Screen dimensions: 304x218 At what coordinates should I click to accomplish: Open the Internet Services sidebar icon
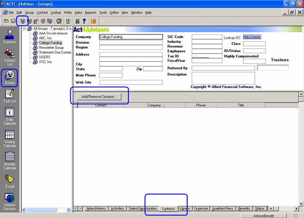[10, 202]
